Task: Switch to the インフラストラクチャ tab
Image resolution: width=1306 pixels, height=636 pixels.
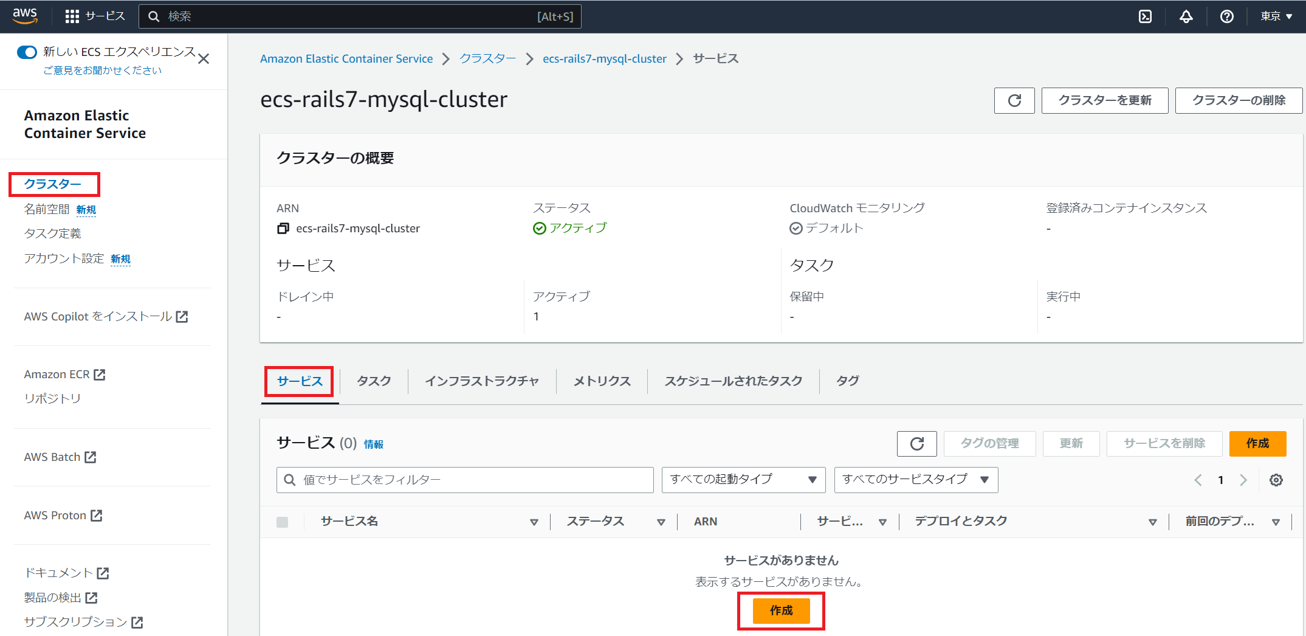Action: 482,381
